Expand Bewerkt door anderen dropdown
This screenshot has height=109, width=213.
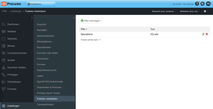164,11
